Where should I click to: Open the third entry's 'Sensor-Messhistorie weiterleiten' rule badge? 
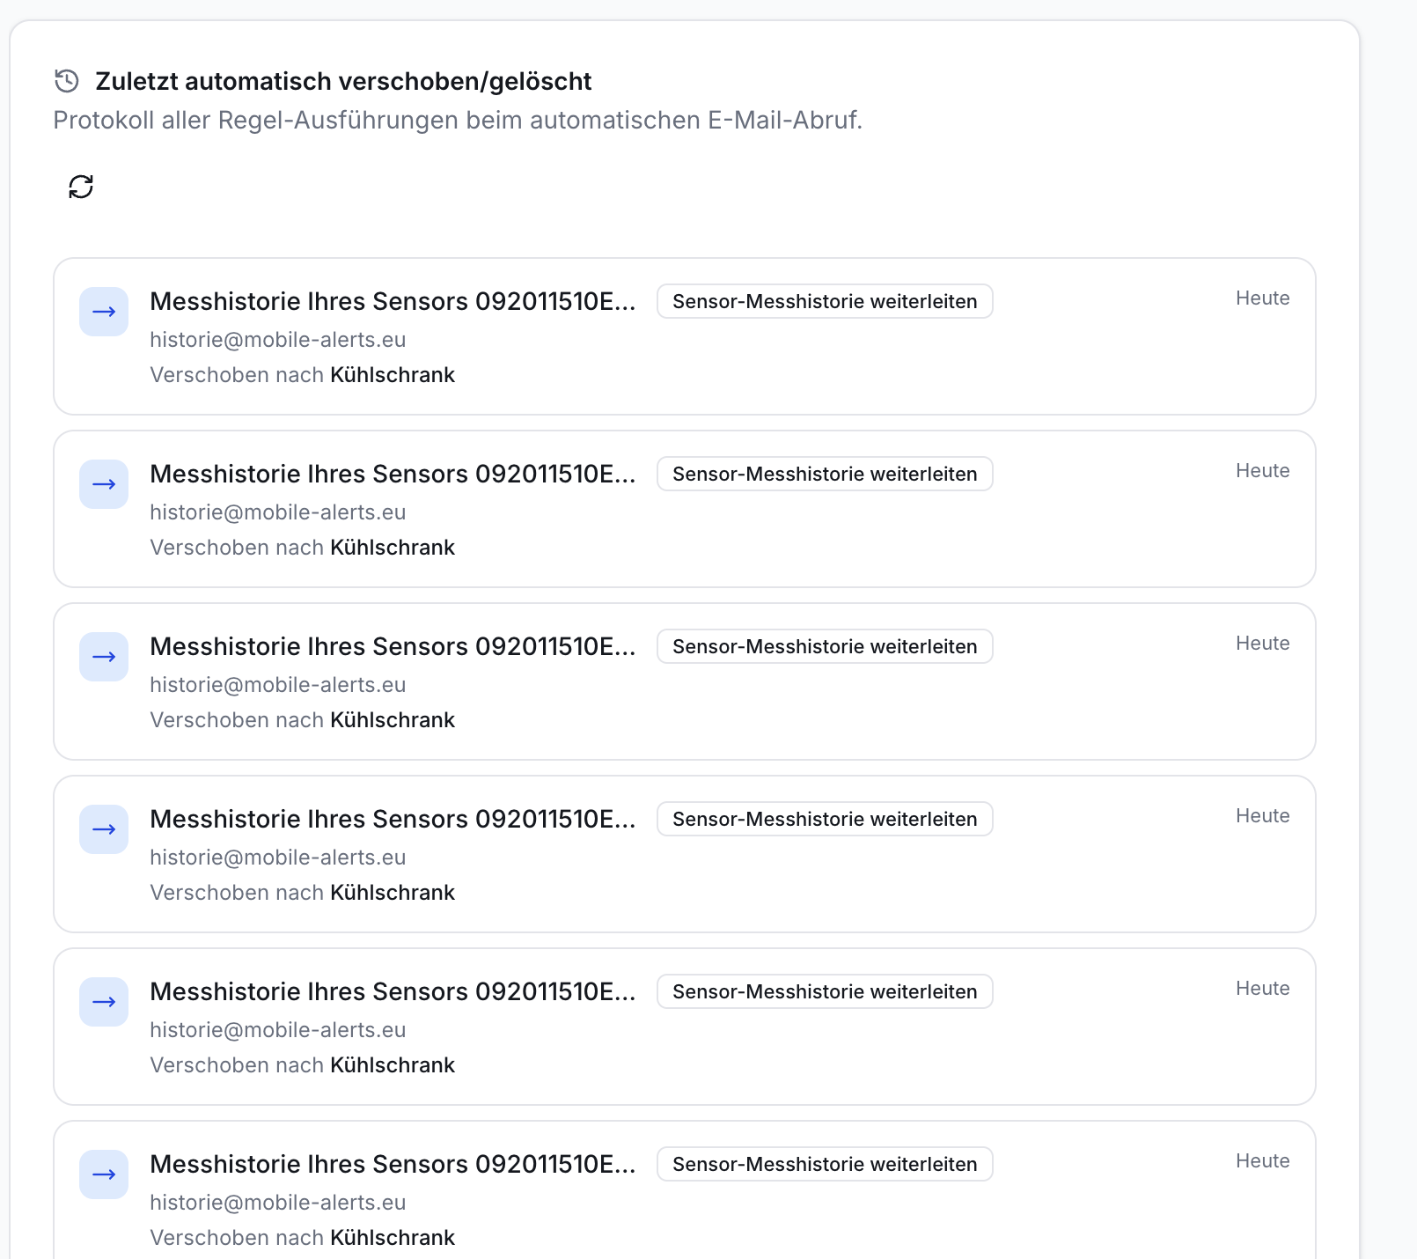[825, 646]
